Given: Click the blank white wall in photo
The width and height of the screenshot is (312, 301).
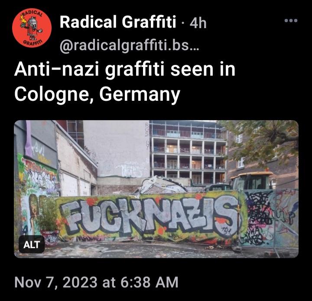Looking at the screenshot, I should click(117, 148).
